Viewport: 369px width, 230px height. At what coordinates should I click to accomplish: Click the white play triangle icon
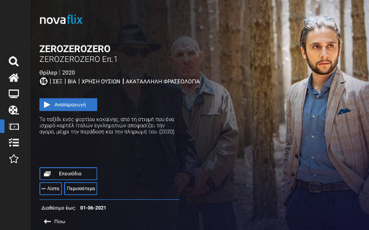click(47, 105)
